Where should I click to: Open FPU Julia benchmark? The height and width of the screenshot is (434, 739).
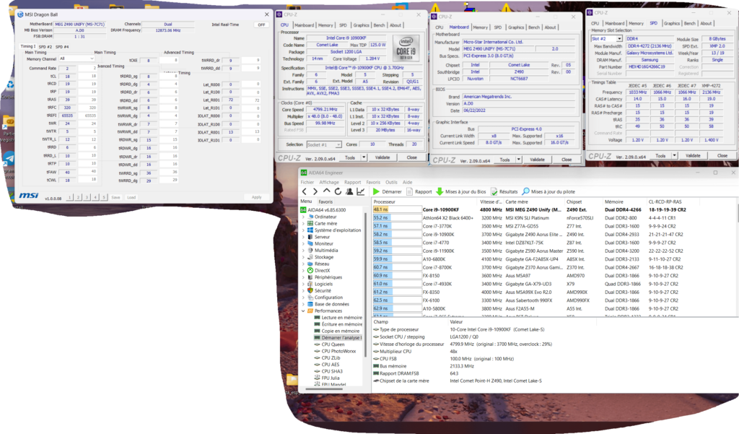331,378
